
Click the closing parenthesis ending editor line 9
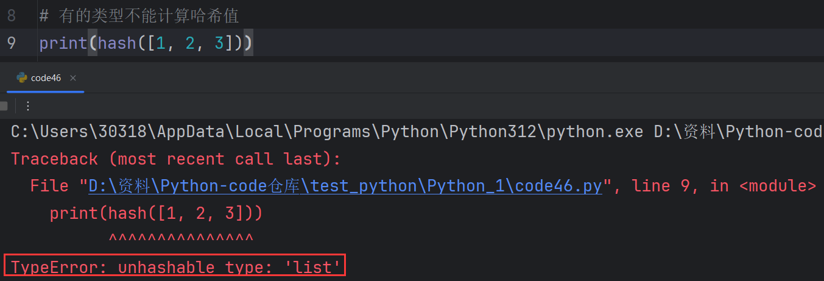248,44
